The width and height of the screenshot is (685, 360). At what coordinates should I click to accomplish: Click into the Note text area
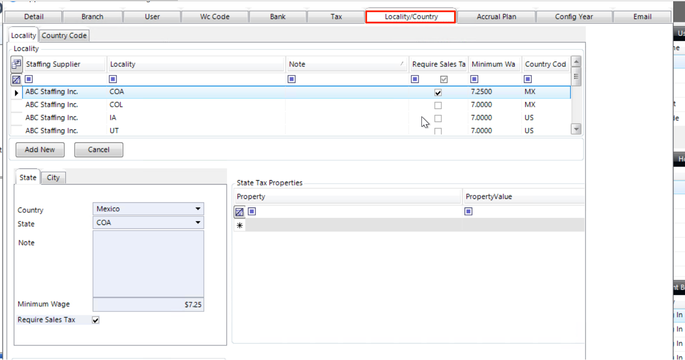pyautogui.click(x=148, y=264)
